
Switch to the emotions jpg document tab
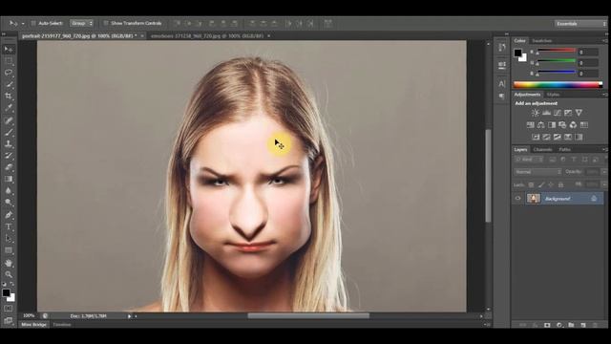tap(207, 35)
